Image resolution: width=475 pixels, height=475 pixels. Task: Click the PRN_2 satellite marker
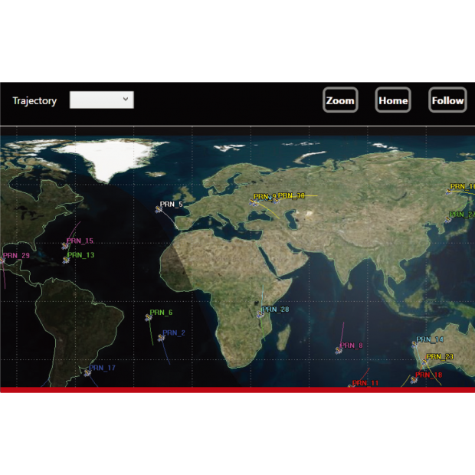pos(161,338)
